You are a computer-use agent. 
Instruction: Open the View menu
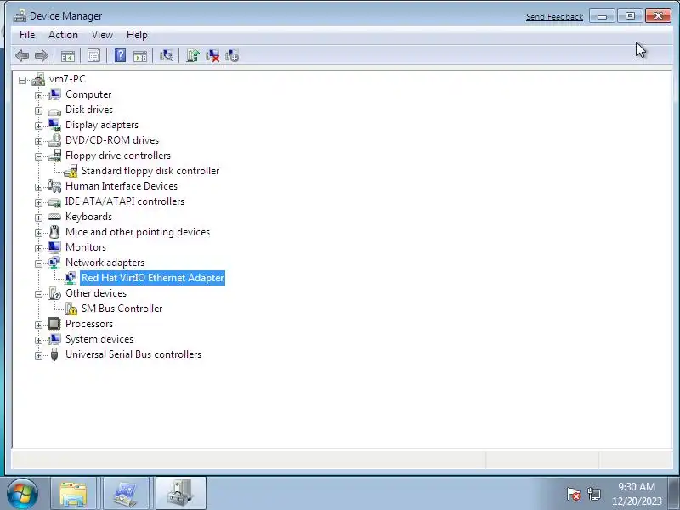(102, 35)
